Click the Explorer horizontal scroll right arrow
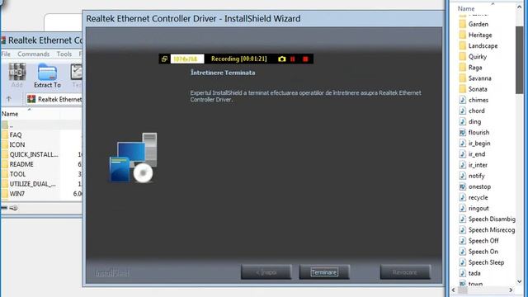528x297 pixels. click(511, 290)
